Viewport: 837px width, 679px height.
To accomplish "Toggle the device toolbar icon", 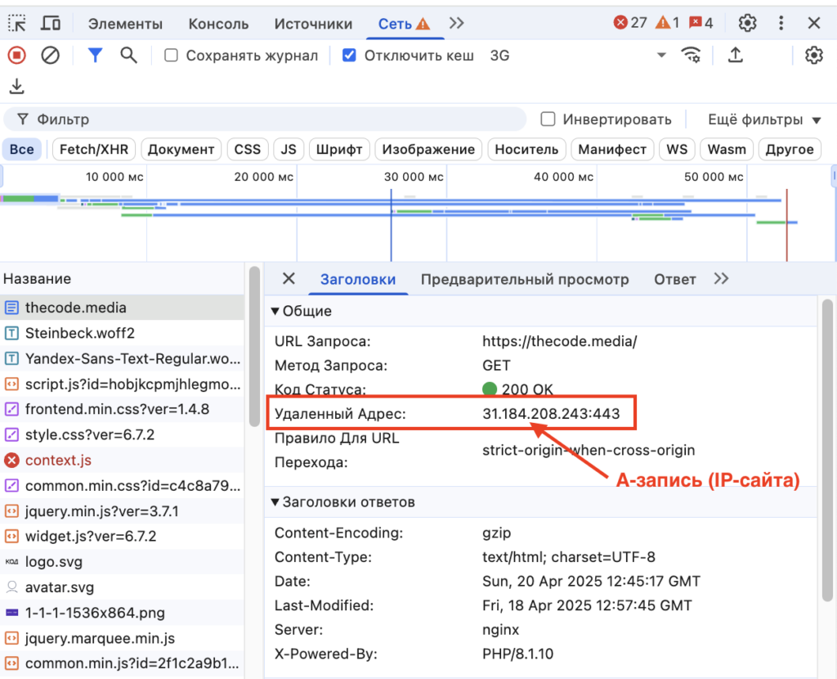I will (x=51, y=24).
